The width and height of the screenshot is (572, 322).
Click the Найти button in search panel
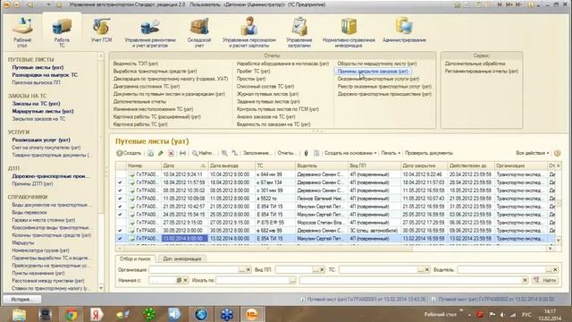(545, 280)
